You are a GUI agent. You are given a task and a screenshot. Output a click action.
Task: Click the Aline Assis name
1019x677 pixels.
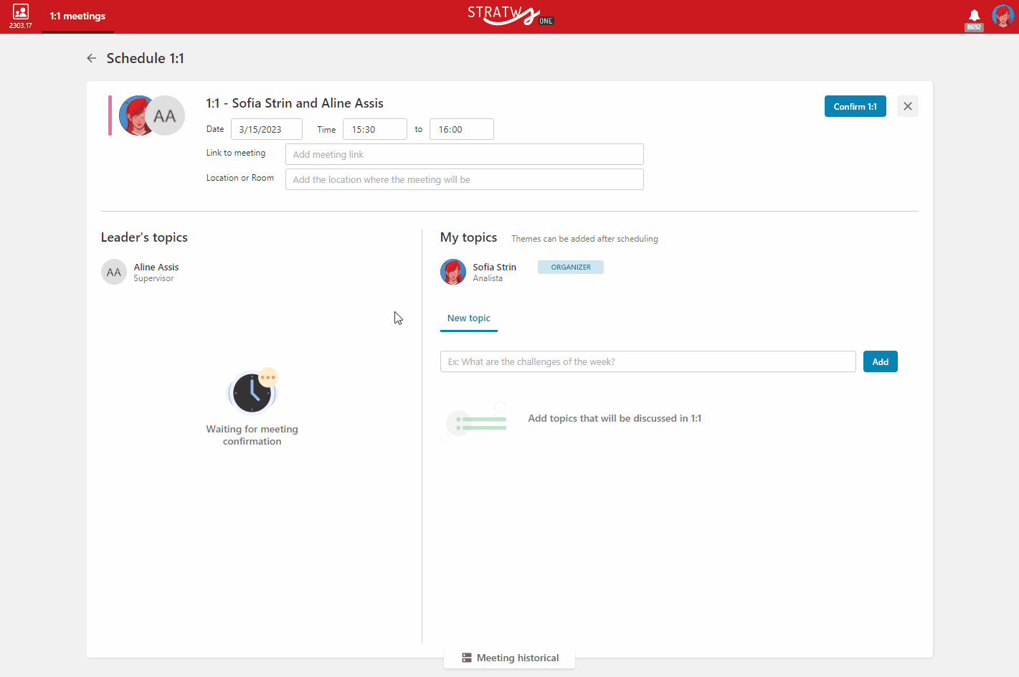[156, 267]
